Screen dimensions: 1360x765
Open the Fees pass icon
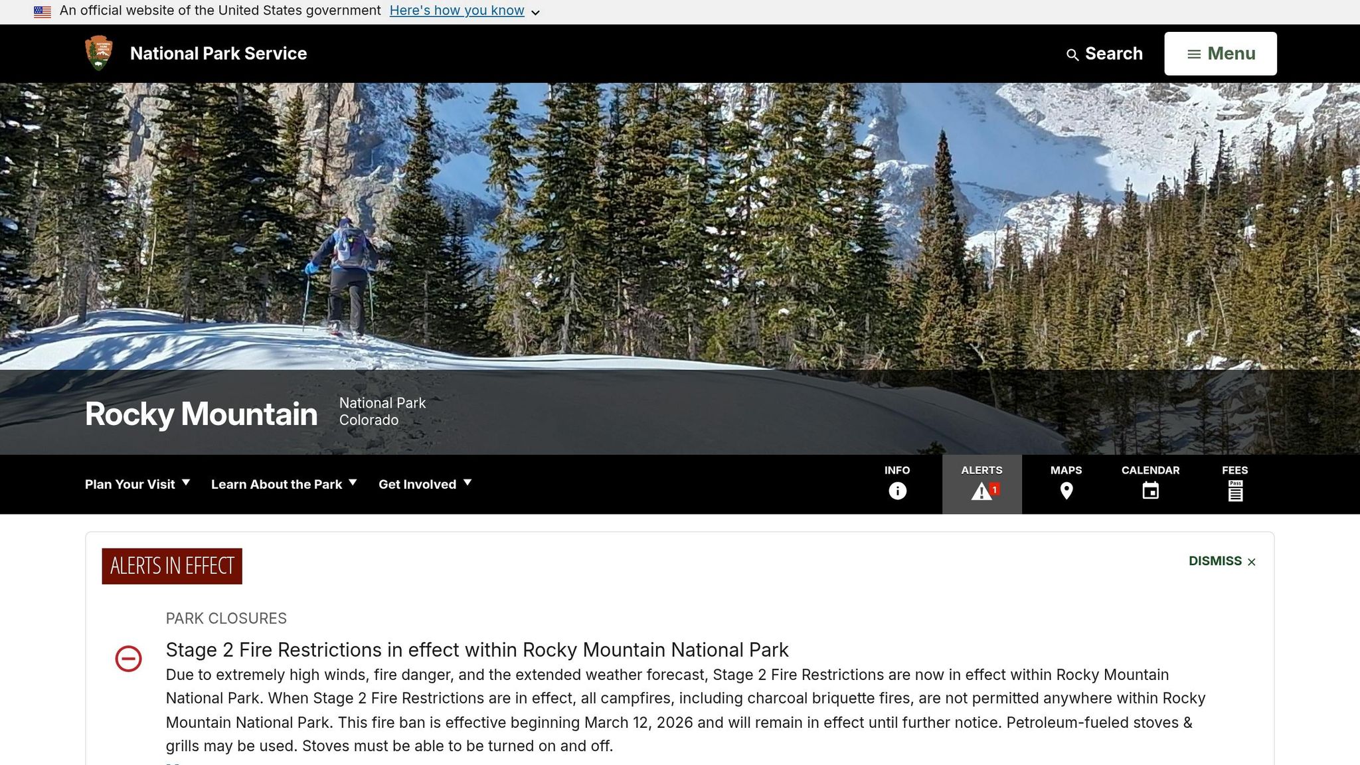pos(1235,491)
